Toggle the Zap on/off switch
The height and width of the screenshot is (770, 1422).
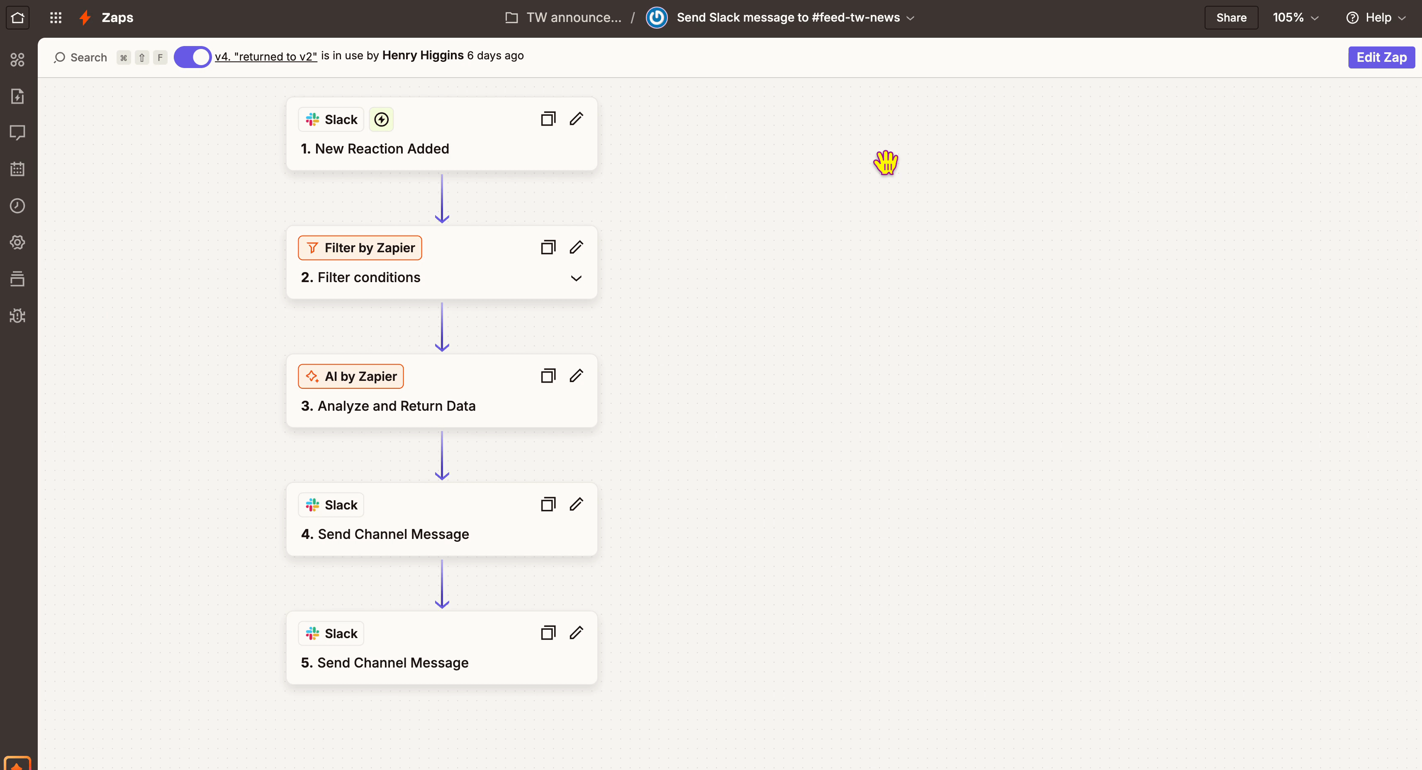[x=192, y=57]
